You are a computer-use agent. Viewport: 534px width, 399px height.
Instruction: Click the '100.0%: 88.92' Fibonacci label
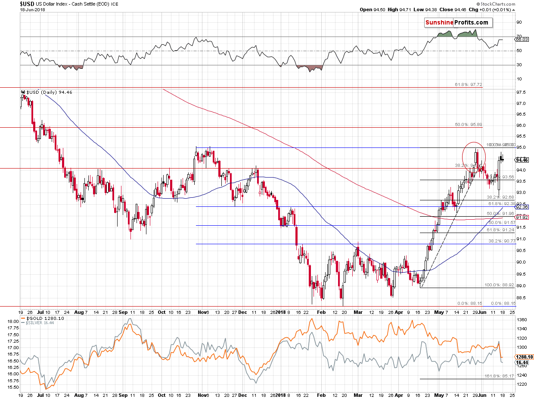500,285
